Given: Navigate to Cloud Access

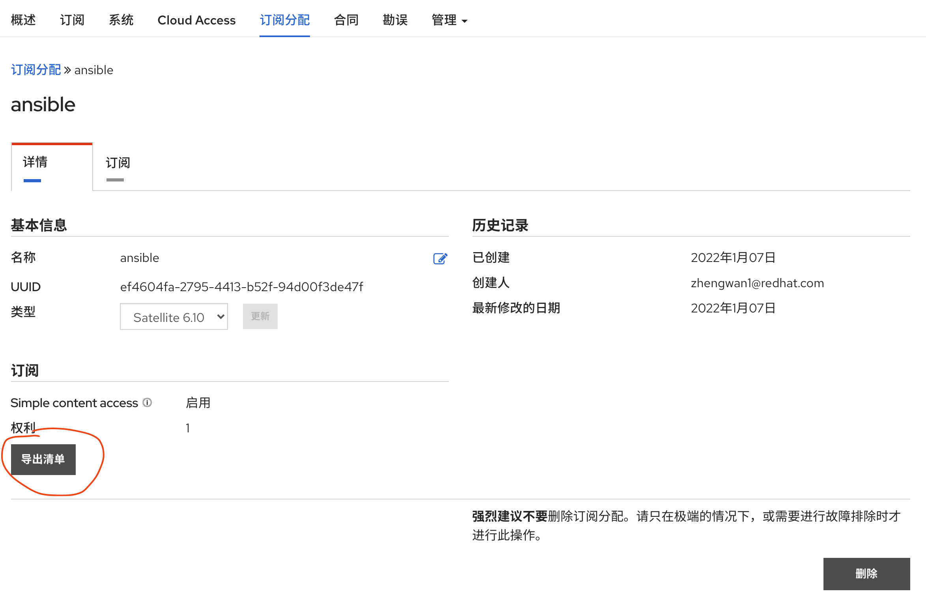Looking at the screenshot, I should pos(196,20).
